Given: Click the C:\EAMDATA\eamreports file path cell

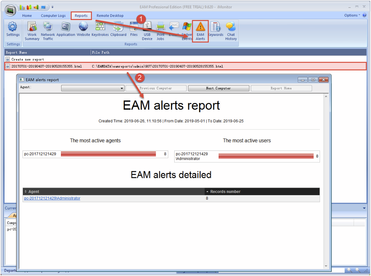Looking at the screenshot, I should click(157, 66).
